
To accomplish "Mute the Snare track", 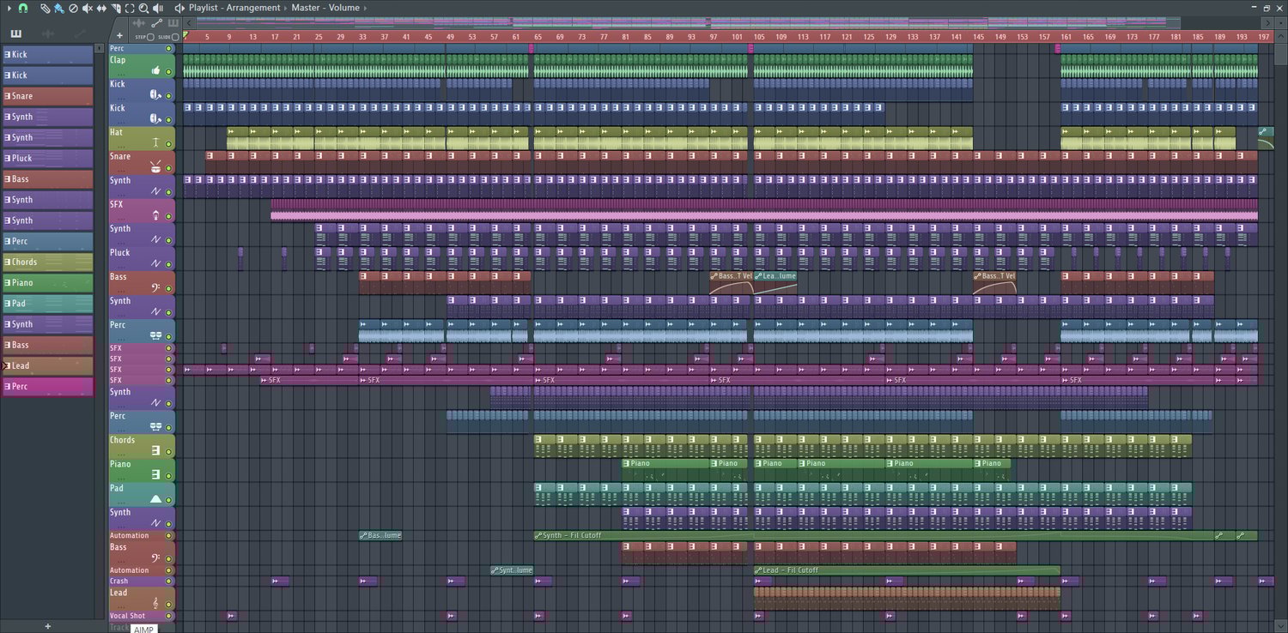I will [169, 168].
